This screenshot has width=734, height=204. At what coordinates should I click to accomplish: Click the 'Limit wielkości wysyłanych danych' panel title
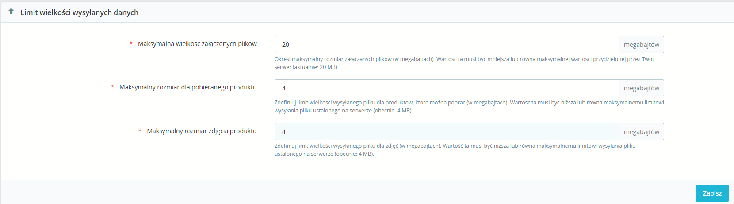pos(80,12)
